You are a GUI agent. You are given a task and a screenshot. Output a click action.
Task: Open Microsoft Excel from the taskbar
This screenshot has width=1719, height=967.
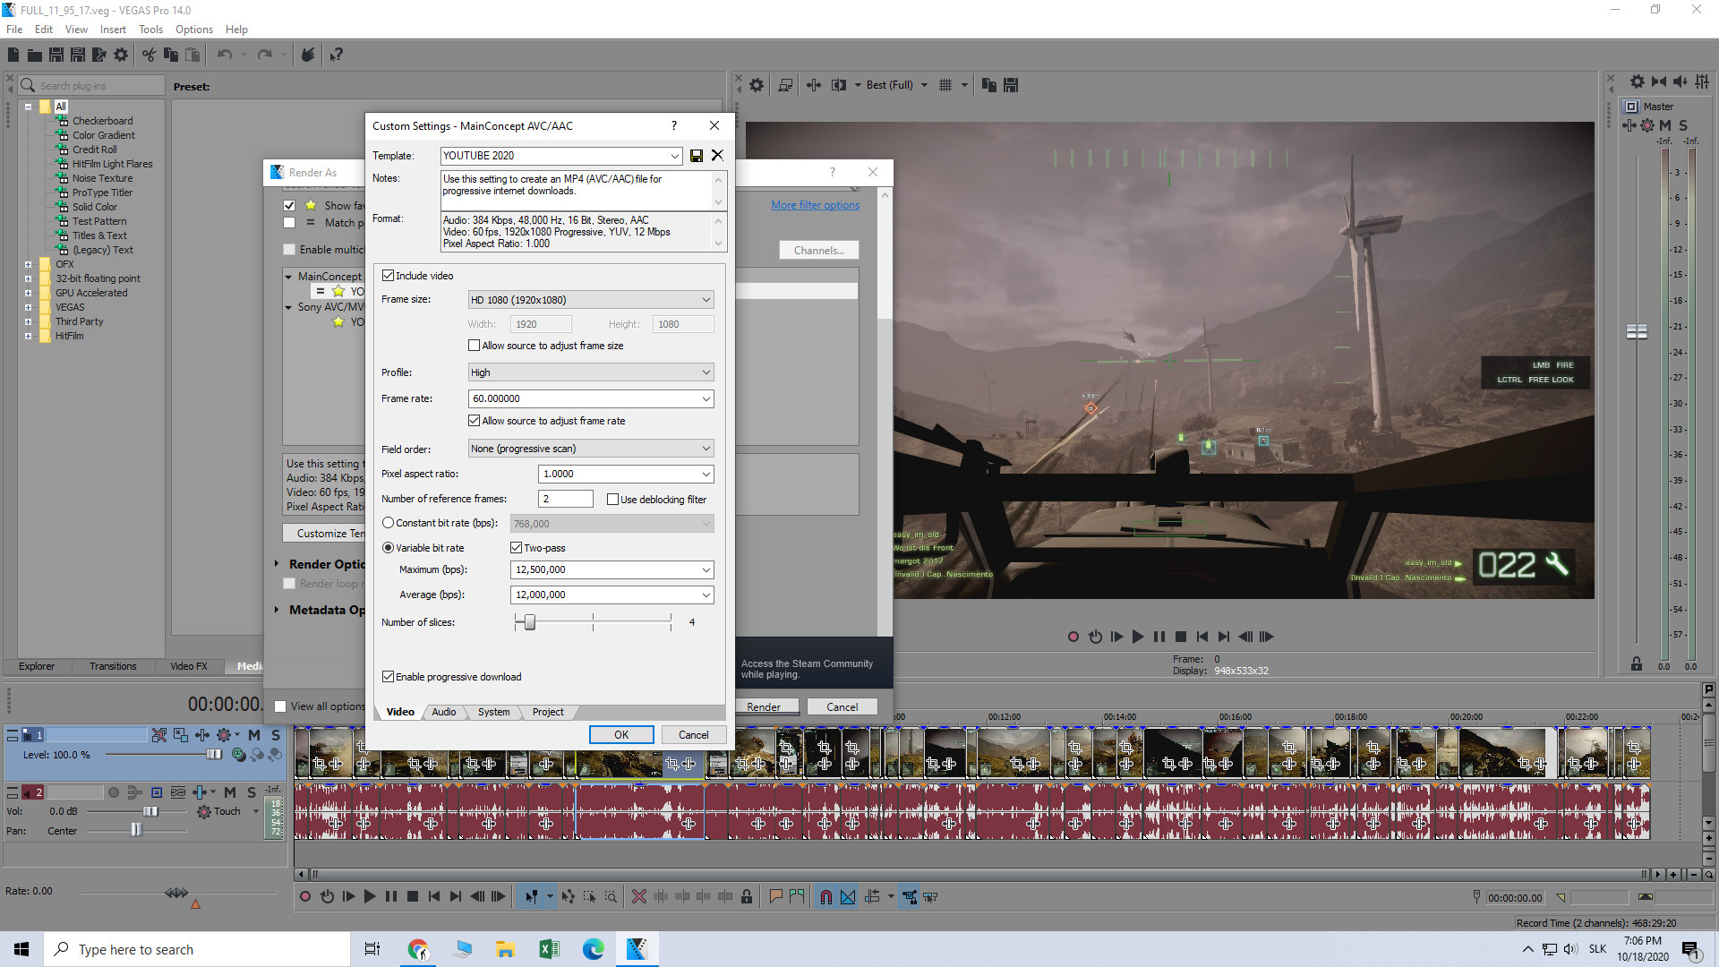pyautogui.click(x=550, y=949)
